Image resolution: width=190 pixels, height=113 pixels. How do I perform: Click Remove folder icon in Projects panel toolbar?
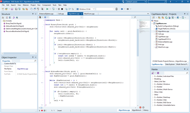click(x=163, y=18)
